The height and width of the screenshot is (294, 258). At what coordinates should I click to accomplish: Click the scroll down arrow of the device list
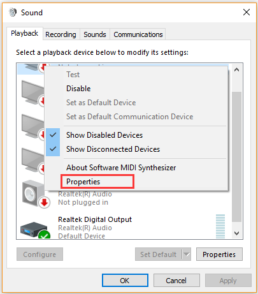coord(236,233)
